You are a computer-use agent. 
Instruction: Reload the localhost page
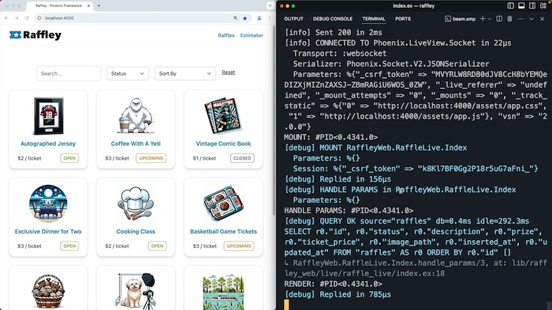27,18
